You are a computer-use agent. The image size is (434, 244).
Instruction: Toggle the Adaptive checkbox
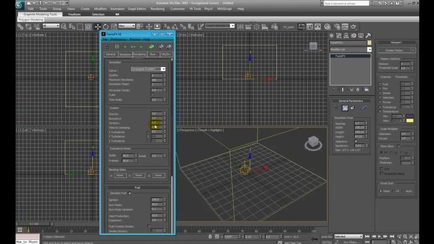point(356,141)
